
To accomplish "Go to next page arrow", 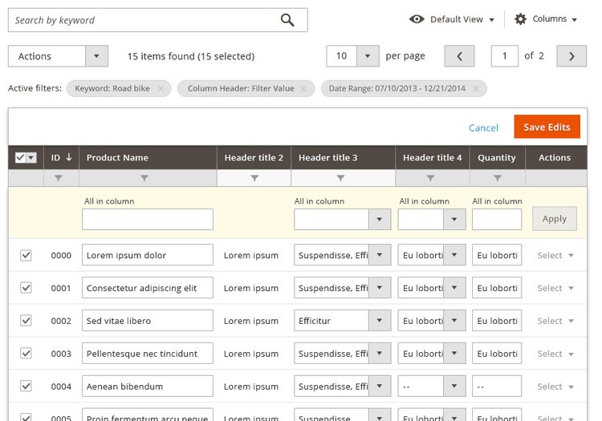I will [571, 56].
